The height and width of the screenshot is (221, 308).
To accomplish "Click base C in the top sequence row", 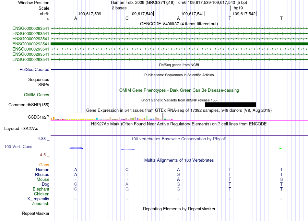I will (127, 18).
